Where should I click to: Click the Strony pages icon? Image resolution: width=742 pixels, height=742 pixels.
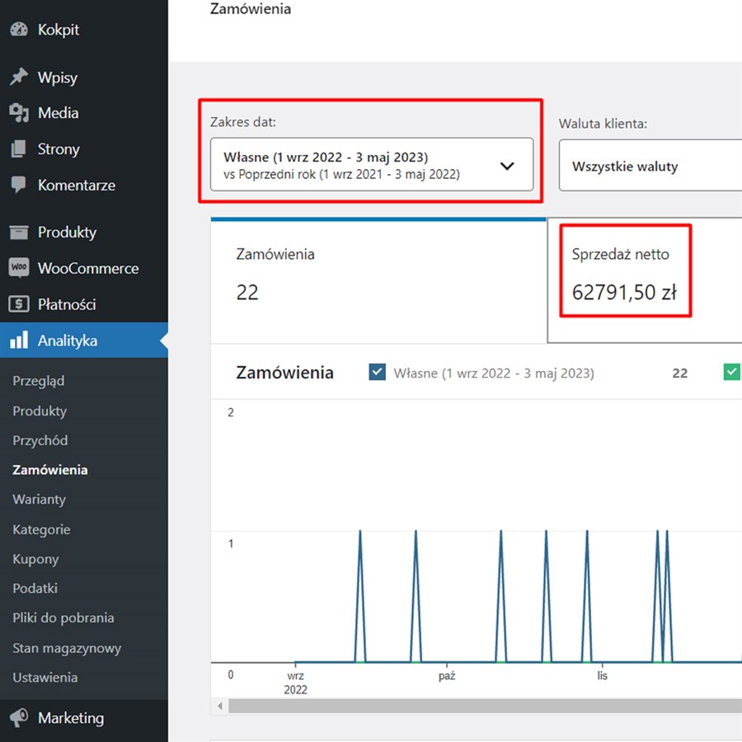pyautogui.click(x=19, y=149)
